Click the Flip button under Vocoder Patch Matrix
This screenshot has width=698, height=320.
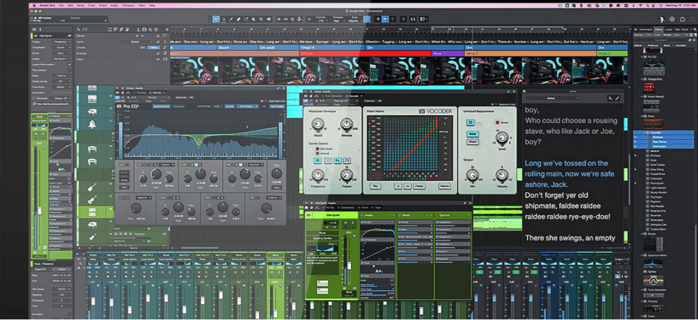point(376,187)
